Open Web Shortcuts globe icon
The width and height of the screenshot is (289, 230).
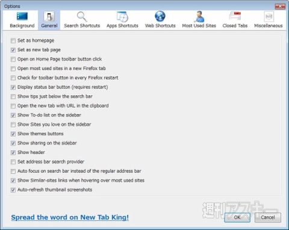tap(160, 16)
